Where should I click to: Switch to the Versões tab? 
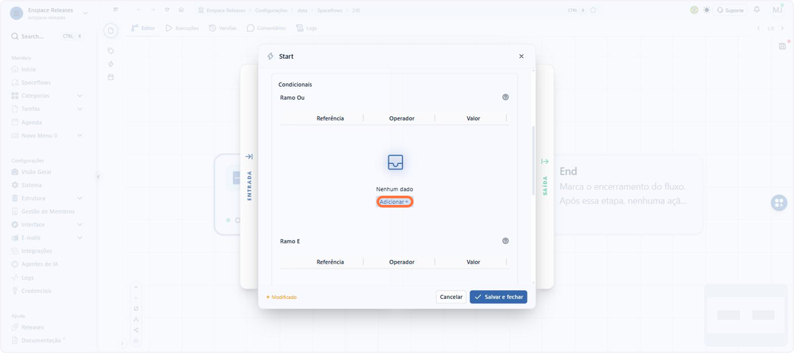point(222,28)
